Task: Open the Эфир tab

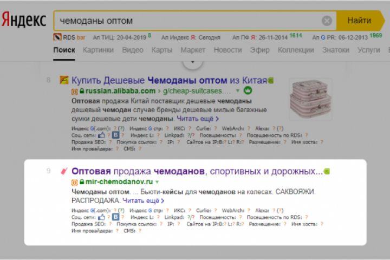Action: coord(259,50)
